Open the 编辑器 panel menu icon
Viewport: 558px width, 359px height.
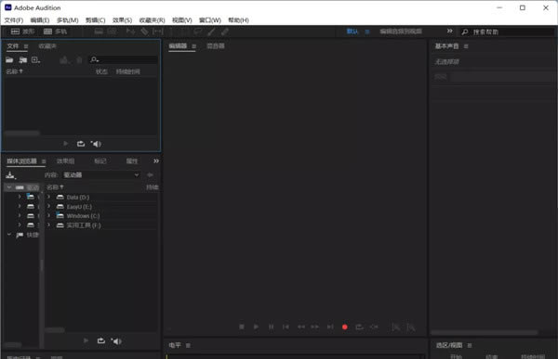pyautogui.click(x=194, y=46)
